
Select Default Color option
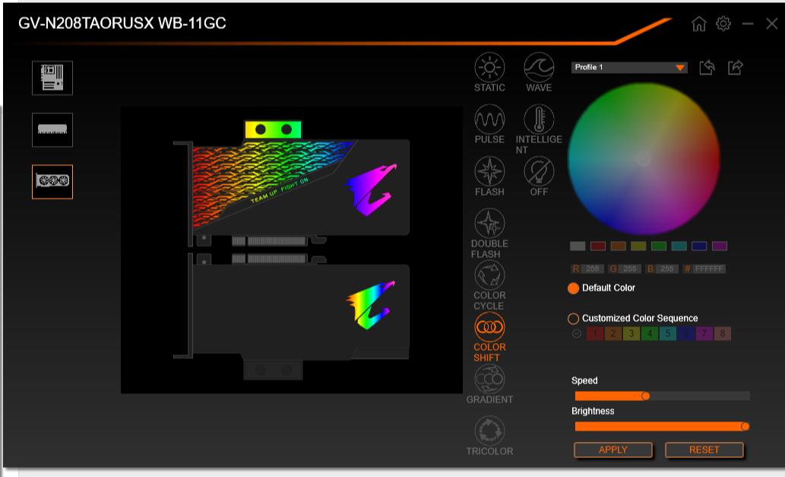[x=575, y=288]
